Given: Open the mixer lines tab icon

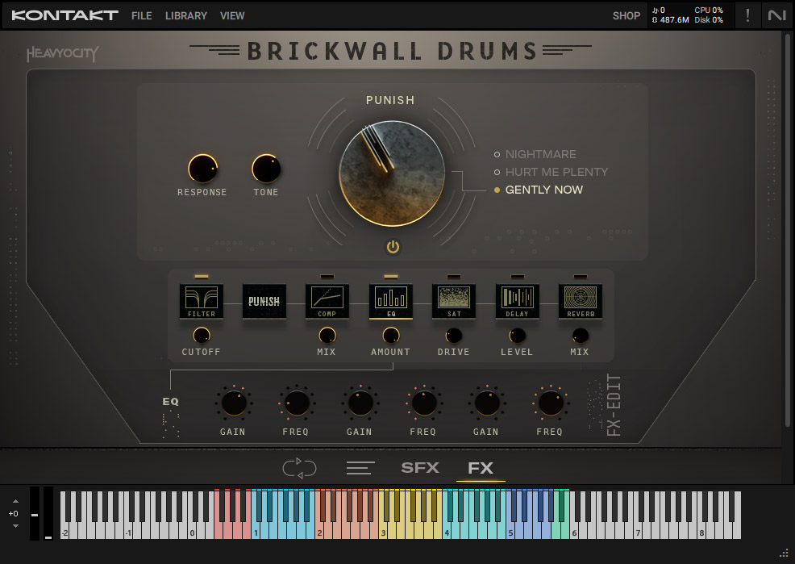Looking at the screenshot, I should click(360, 468).
